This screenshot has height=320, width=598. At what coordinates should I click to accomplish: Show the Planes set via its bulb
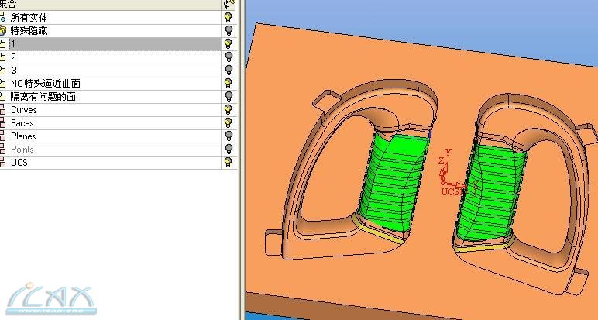click(x=228, y=136)
